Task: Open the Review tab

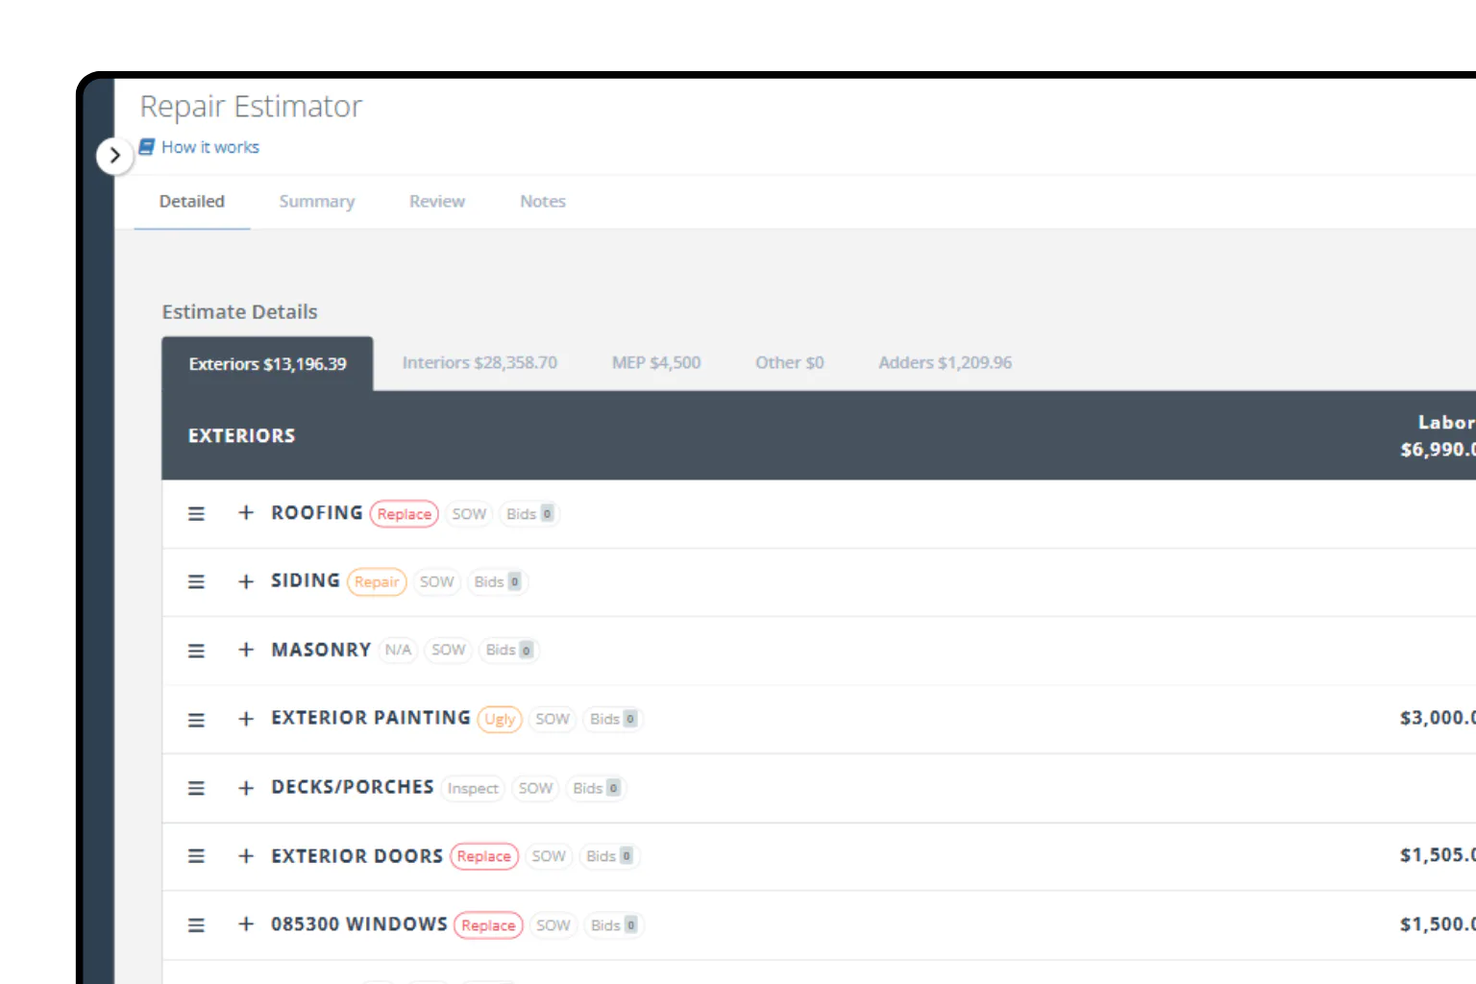Action: 437,202
